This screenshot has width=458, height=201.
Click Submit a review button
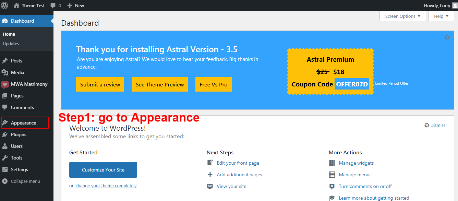coord(100,84)
